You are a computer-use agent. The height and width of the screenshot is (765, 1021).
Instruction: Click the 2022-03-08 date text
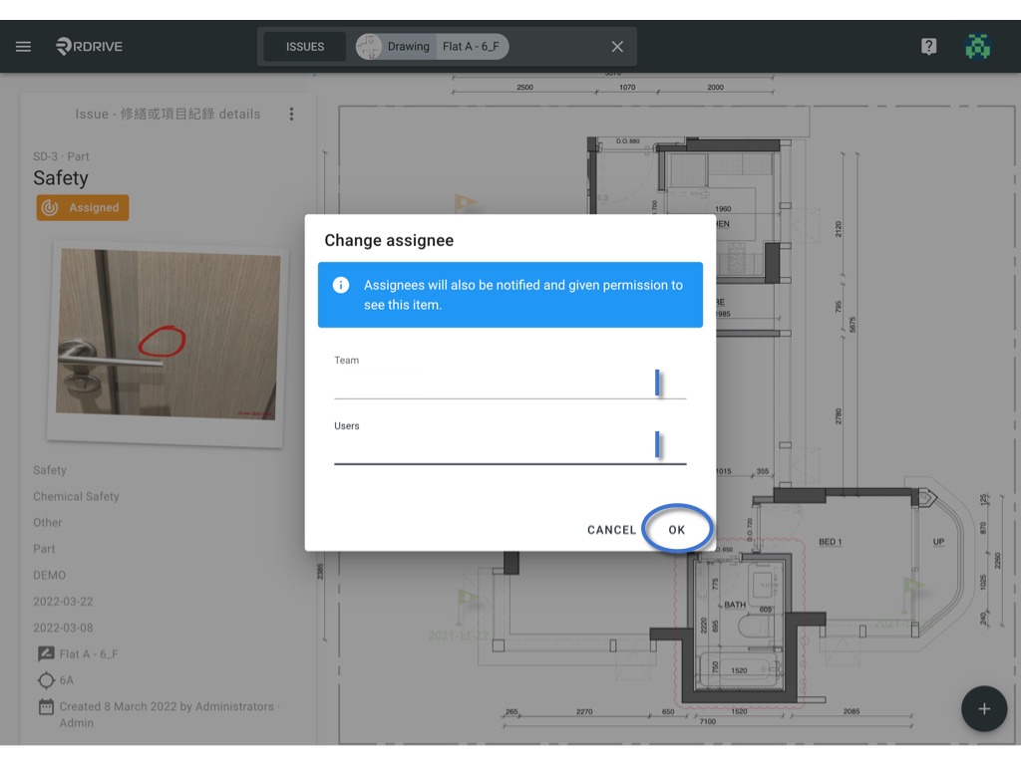(63, 628)
